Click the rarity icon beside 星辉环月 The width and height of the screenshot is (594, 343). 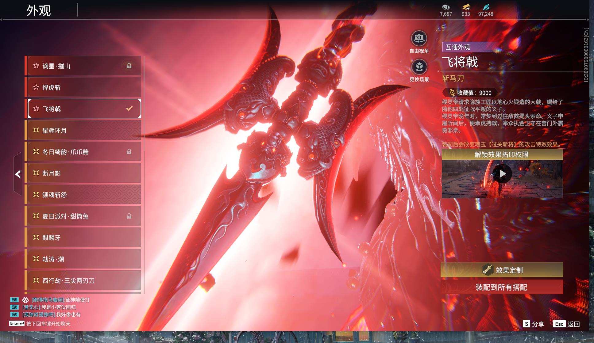(x=36, y=130)
